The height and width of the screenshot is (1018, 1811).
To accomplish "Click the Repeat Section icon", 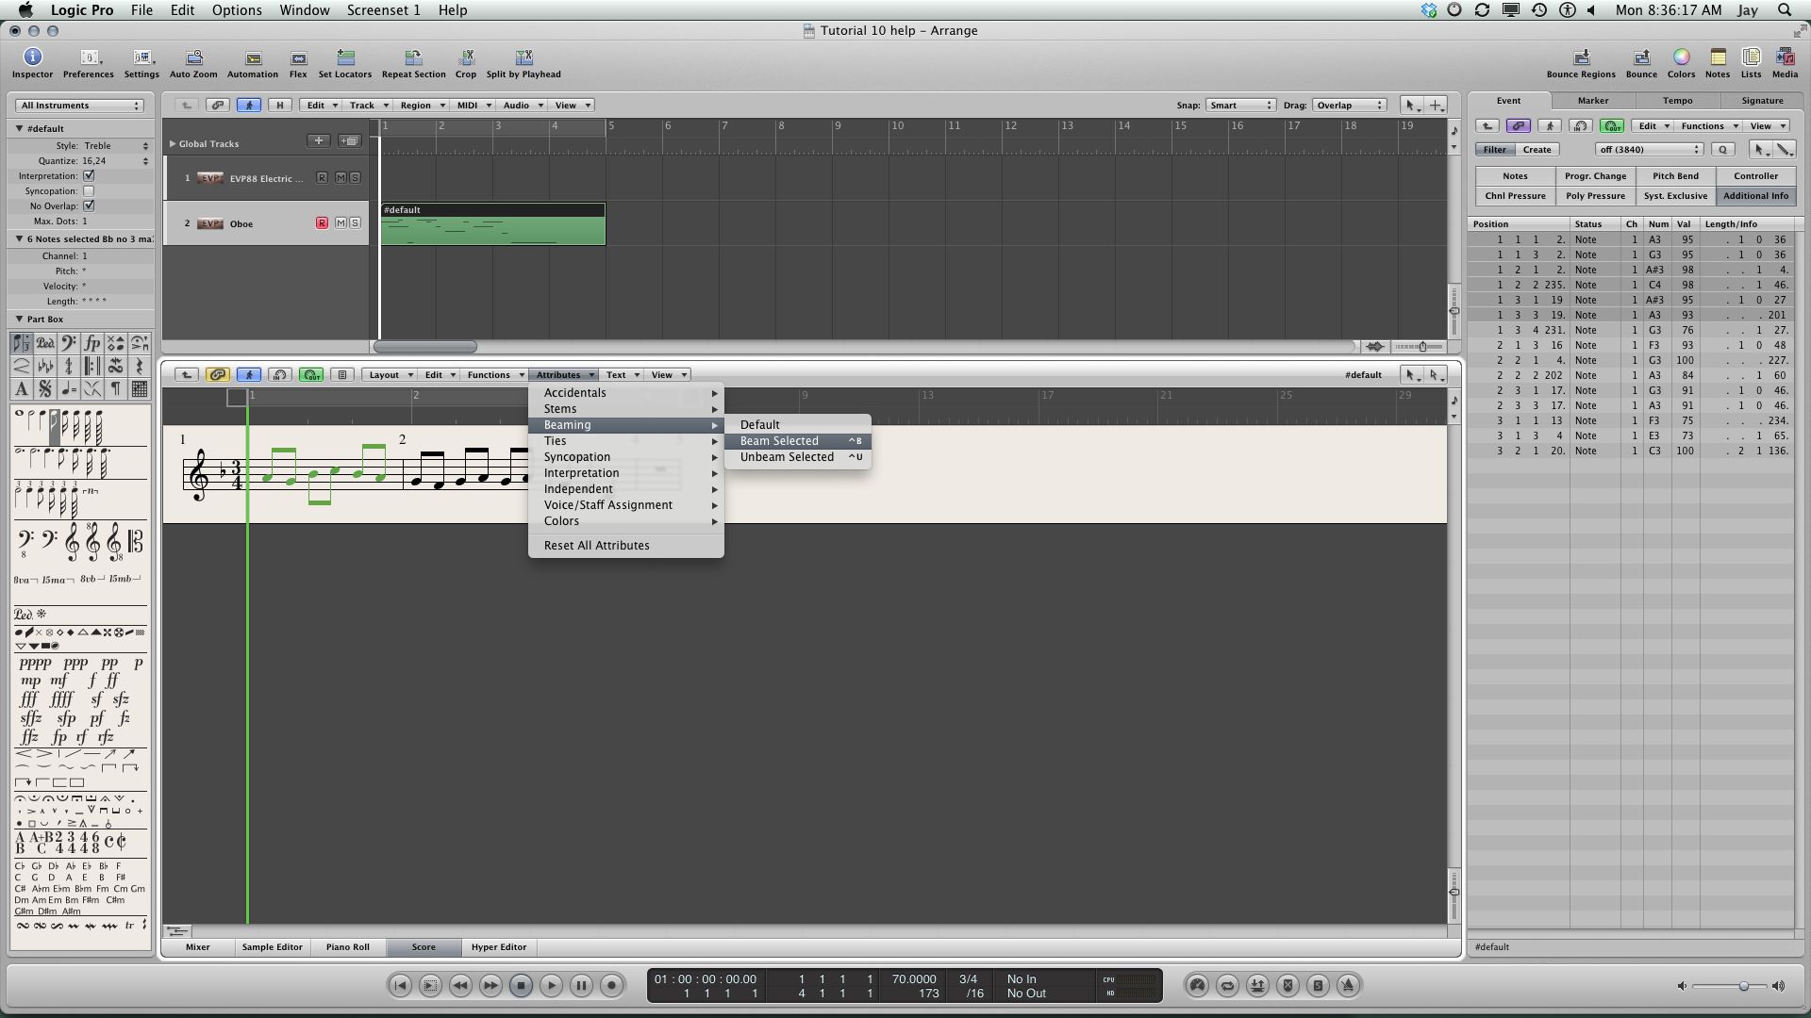I will pos(413,63).
